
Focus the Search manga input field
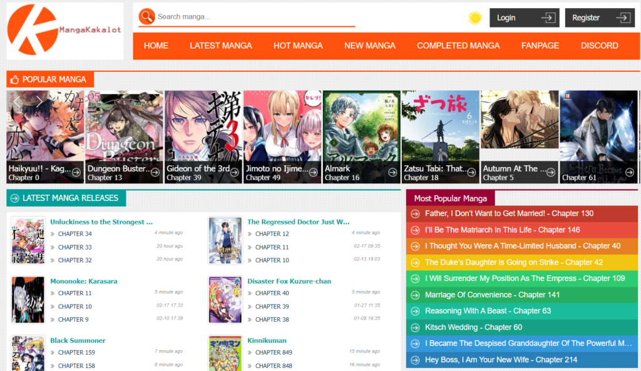[255, 17]
